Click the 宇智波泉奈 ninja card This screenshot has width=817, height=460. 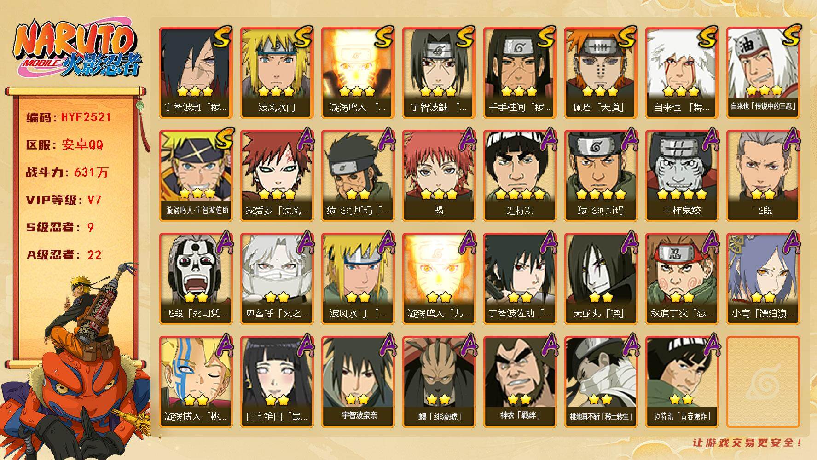[358, 381]
